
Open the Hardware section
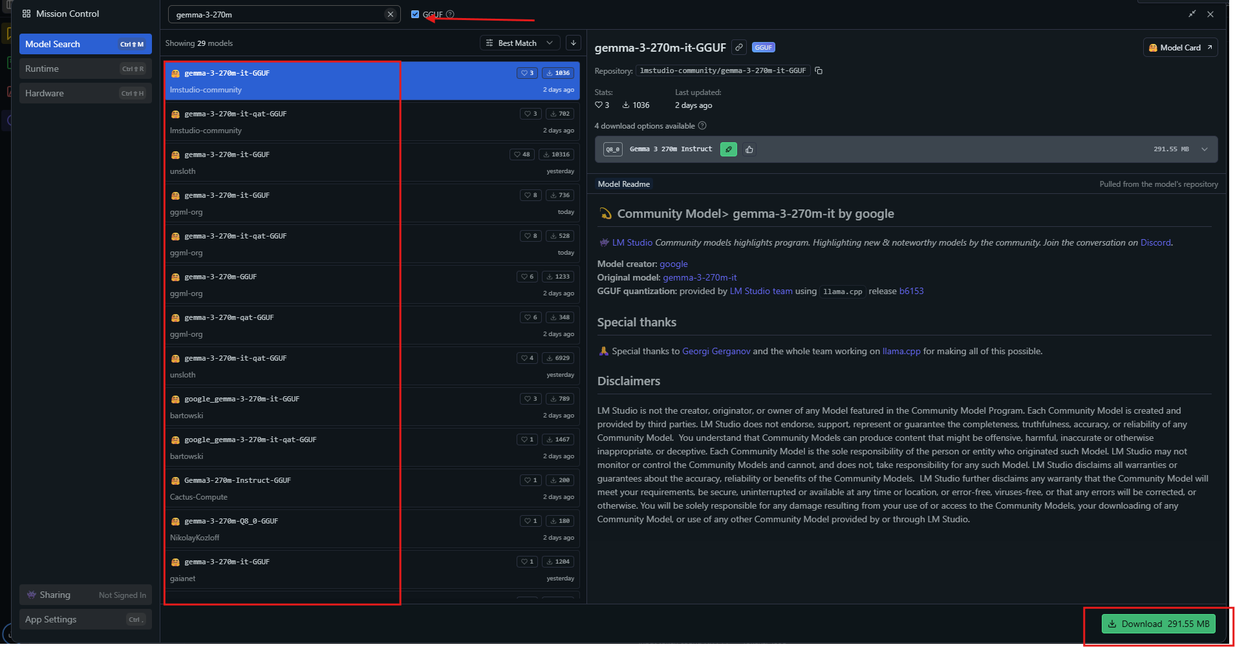click(85, 93)
